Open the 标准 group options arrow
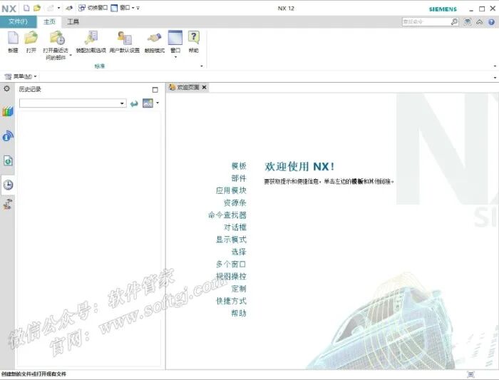This screenshot has height=380, width=499. 202,66
